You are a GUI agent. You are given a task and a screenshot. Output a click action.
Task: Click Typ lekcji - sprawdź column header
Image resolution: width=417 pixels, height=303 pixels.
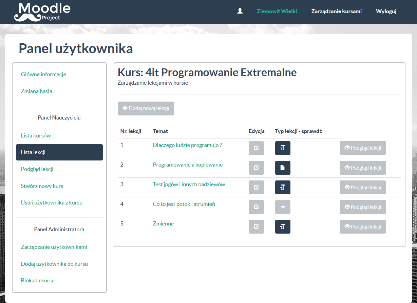pyautogui.click(x=298, y=131)
